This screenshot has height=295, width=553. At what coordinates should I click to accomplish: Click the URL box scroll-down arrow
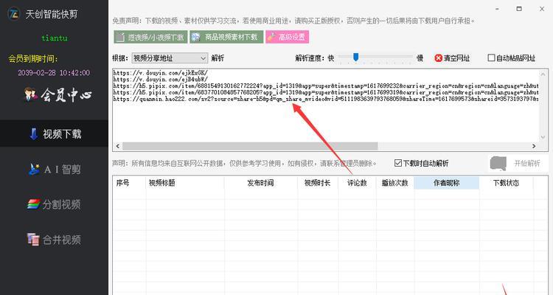543,137
